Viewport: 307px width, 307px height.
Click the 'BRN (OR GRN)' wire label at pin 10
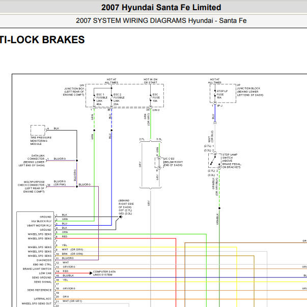72,254
